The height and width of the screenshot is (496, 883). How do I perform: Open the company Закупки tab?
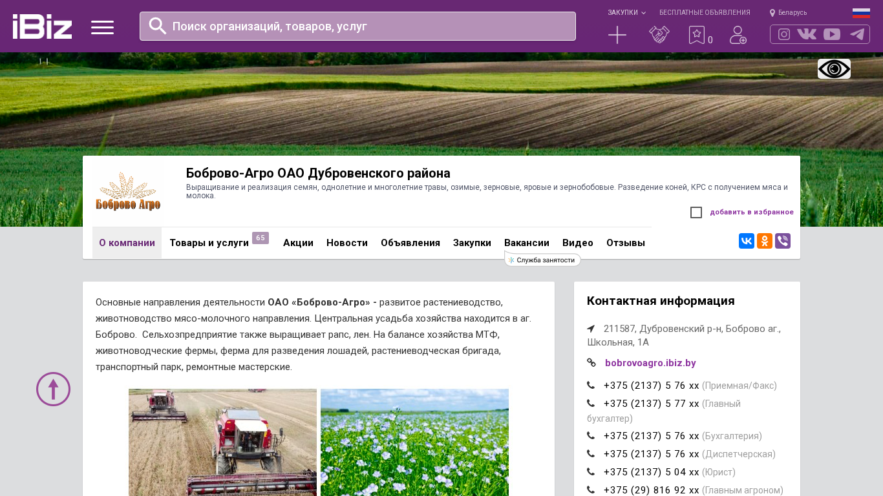(x=472, y=243)
